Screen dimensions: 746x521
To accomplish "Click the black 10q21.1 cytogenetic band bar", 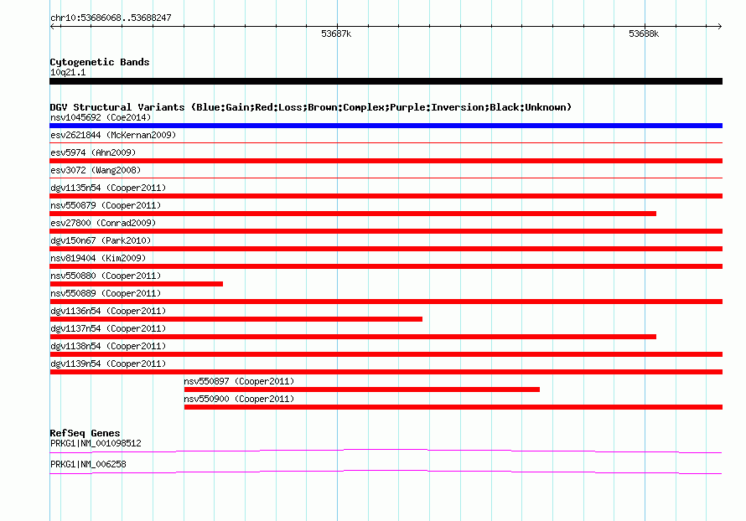I will coord(386,81).
